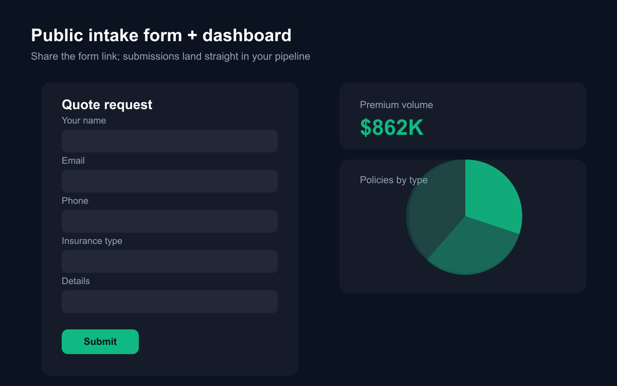The height and width of the screenshot is (386, 617).
Task: Click the Your name input field
Action: (170, 141)
